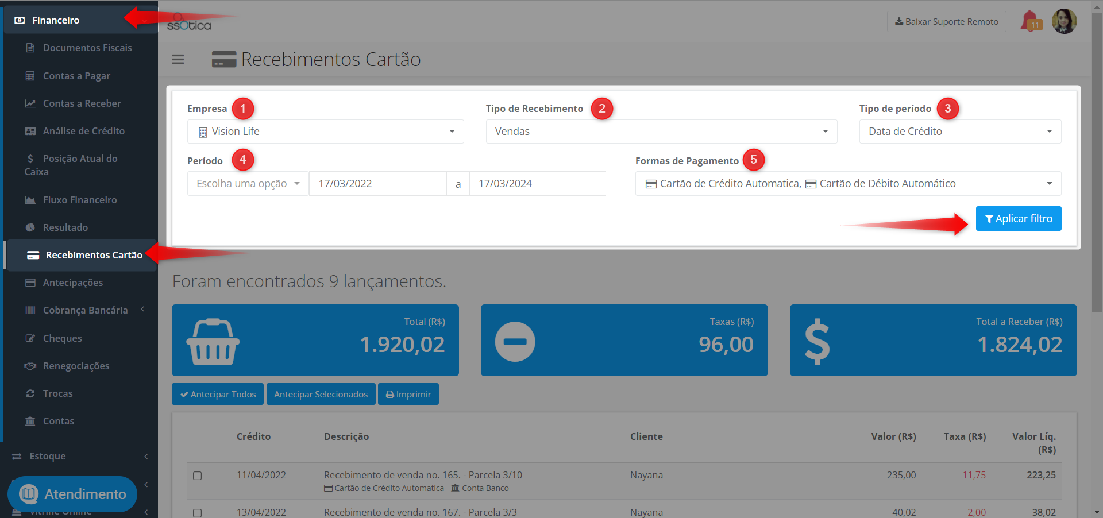Tick the checkbox for venda no. 165 row
This screenshot has width=1103, height=518.
click(198, 476)
